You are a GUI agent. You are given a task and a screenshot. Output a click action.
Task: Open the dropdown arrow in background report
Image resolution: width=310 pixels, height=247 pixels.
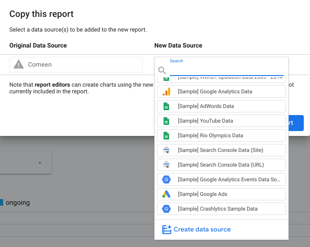[x=40, y=163]
